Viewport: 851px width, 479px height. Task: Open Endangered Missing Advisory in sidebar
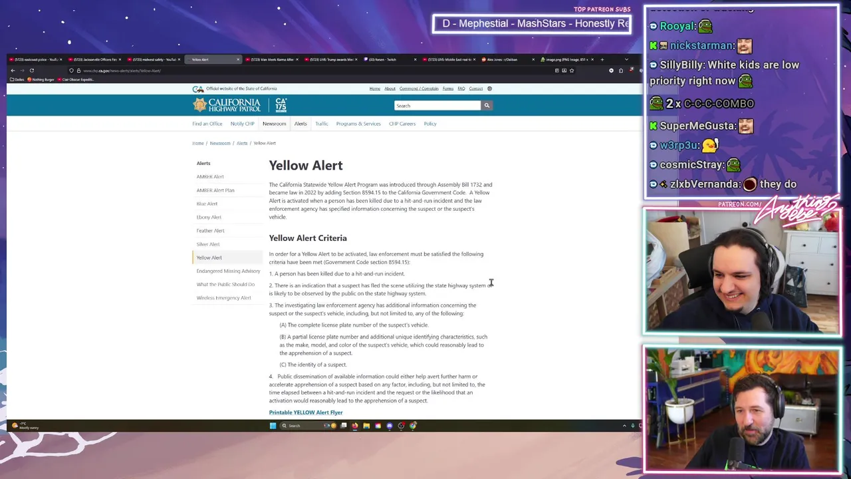tap(228, 271)
